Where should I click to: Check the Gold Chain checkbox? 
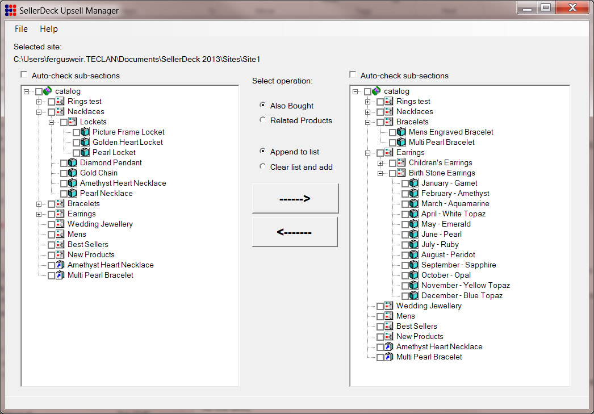coord(64,173)
